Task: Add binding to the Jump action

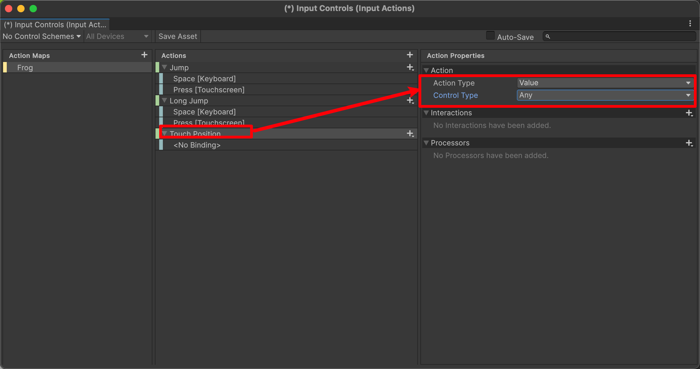Action: pos(410,68)
